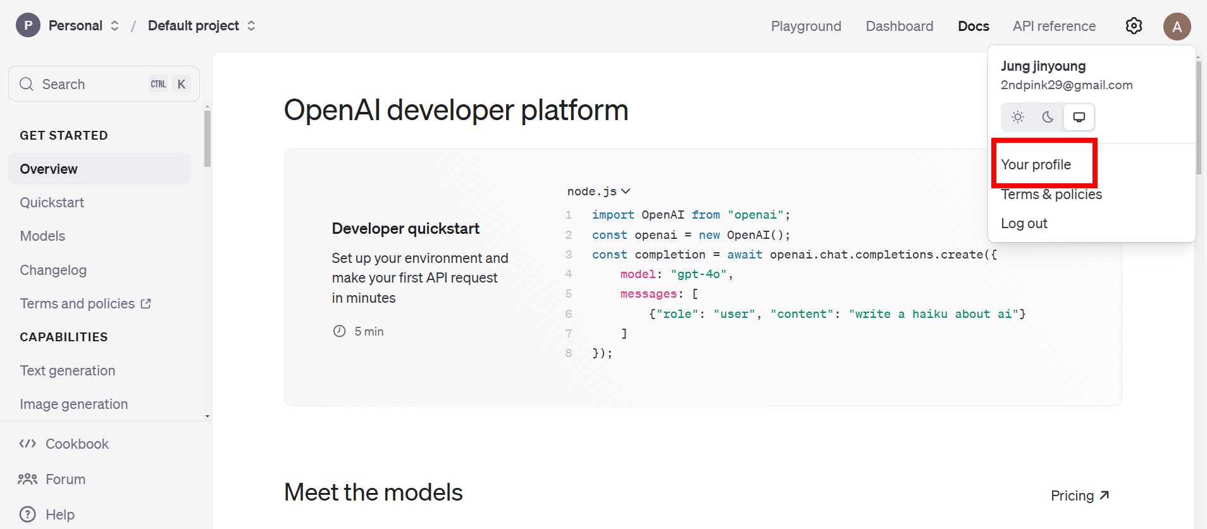1207x529 pixels.
Task: Open Terms and policies external link icon
Action: pos(146,304)
